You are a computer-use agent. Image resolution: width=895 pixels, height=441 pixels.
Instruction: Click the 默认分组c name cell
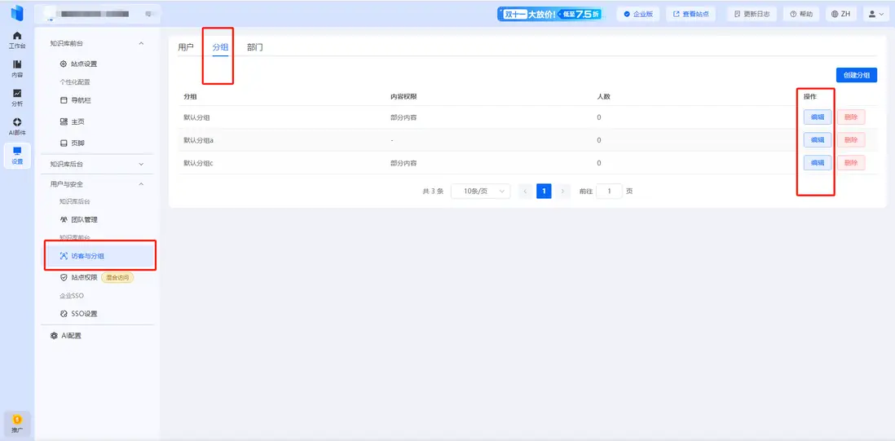[x=198, y=163]
